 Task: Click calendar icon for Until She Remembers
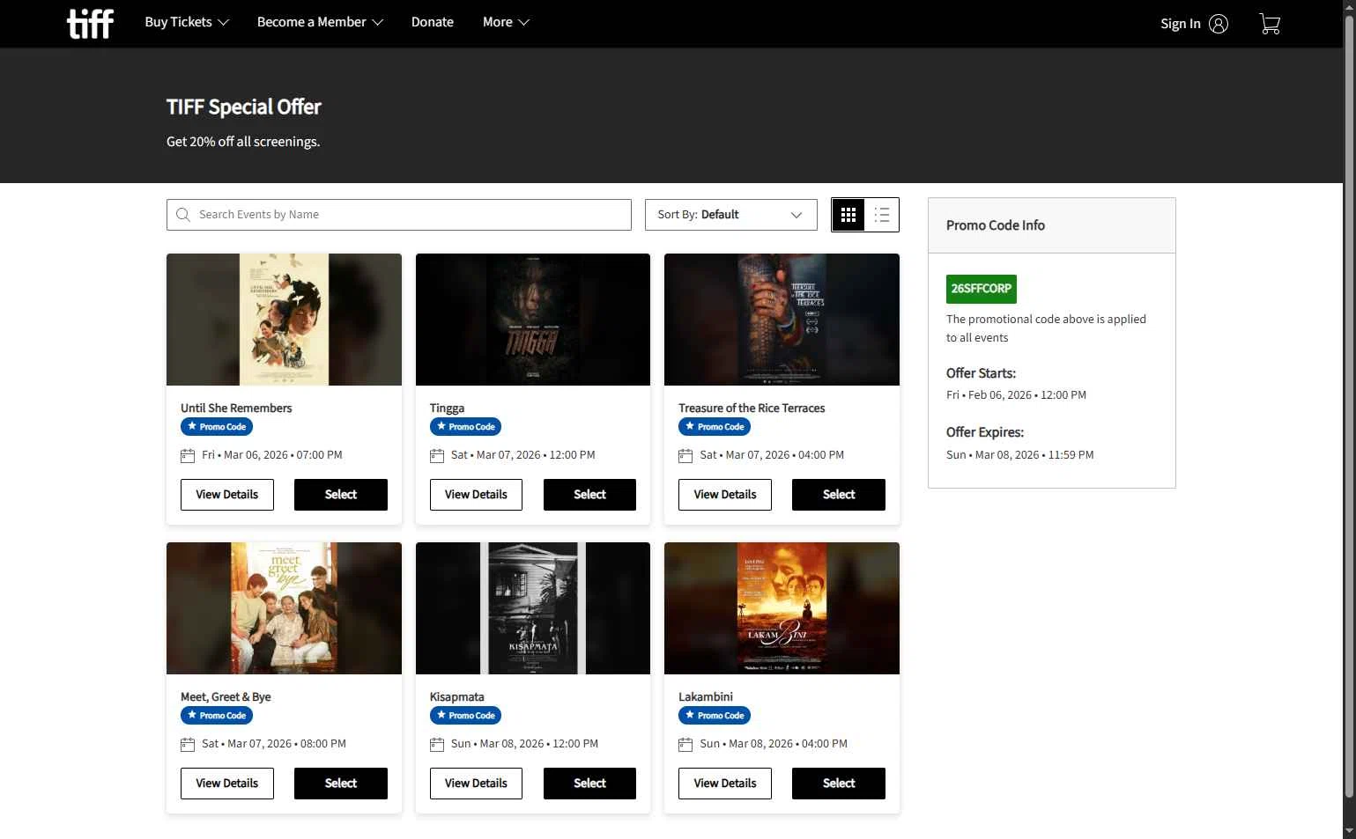coord(188,455)
